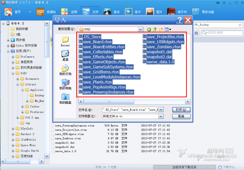The height and width of the screenshot is (170, 244).
Task: Select the Documents folder in tree
Action: (30, 79)
